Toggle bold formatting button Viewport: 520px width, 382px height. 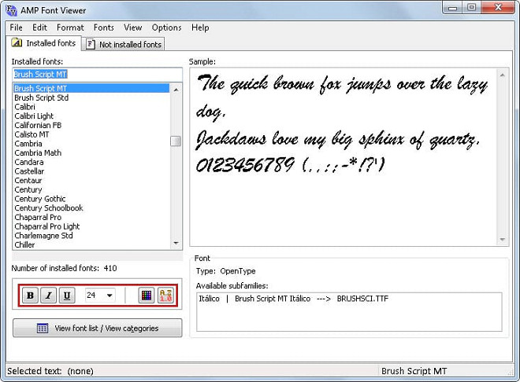(x=31, y=296)
